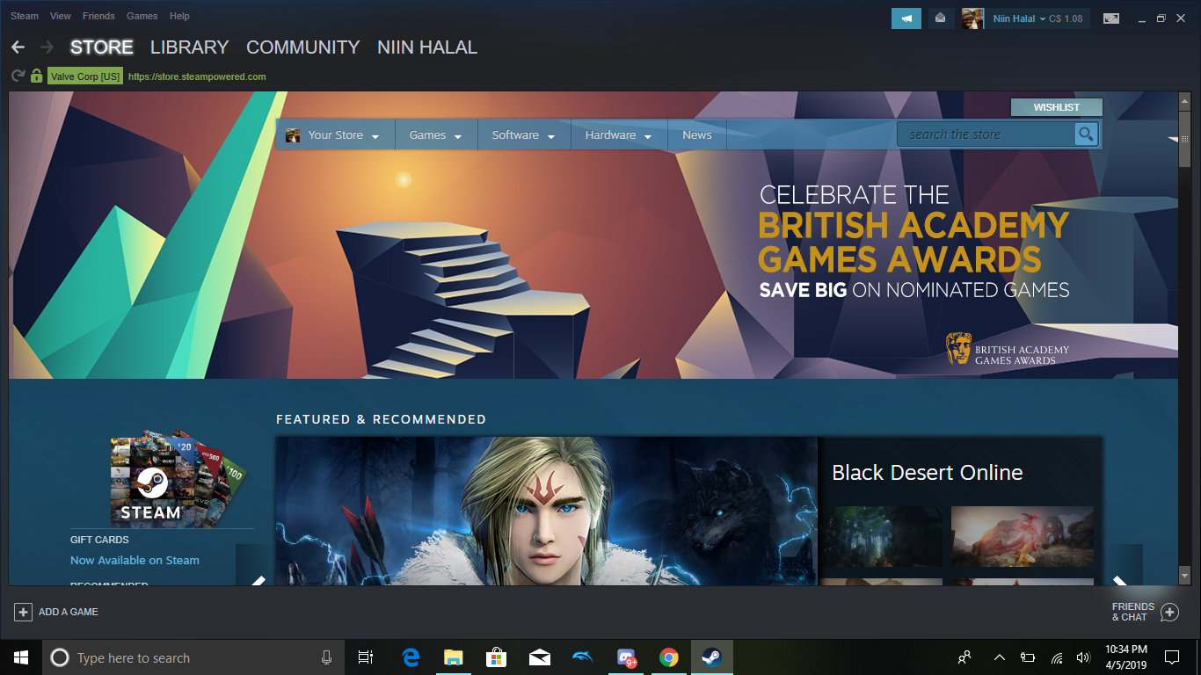This screenshot has width=1201, height=675.
Task: Switch to Big Picture mode icon
Action: coord(1111,18)
